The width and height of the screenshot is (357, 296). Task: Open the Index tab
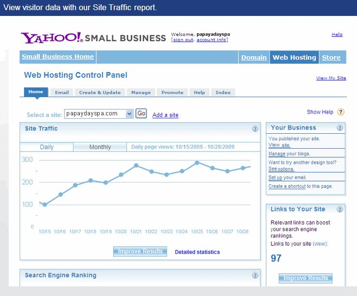tap(223, 93)
